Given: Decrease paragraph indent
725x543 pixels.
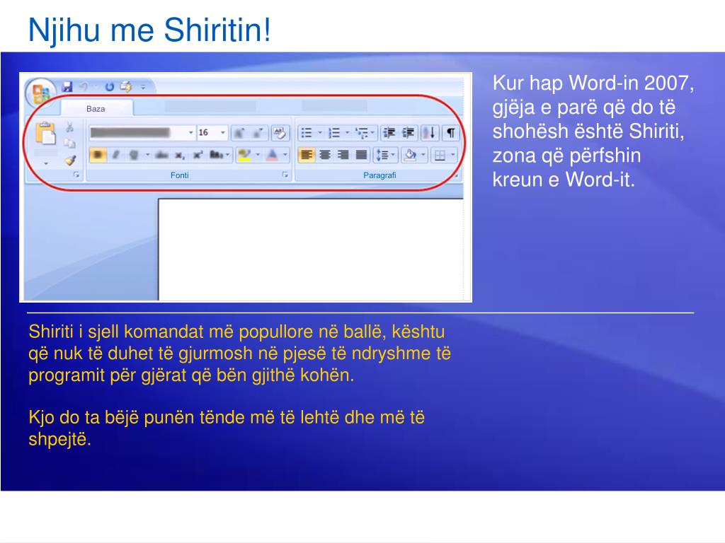Looking at the screenshot, I should [389, 133].
